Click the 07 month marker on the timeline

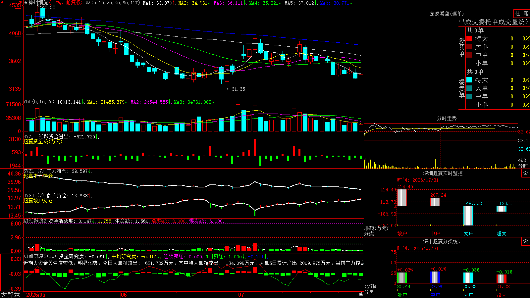(x=241, y=295)
